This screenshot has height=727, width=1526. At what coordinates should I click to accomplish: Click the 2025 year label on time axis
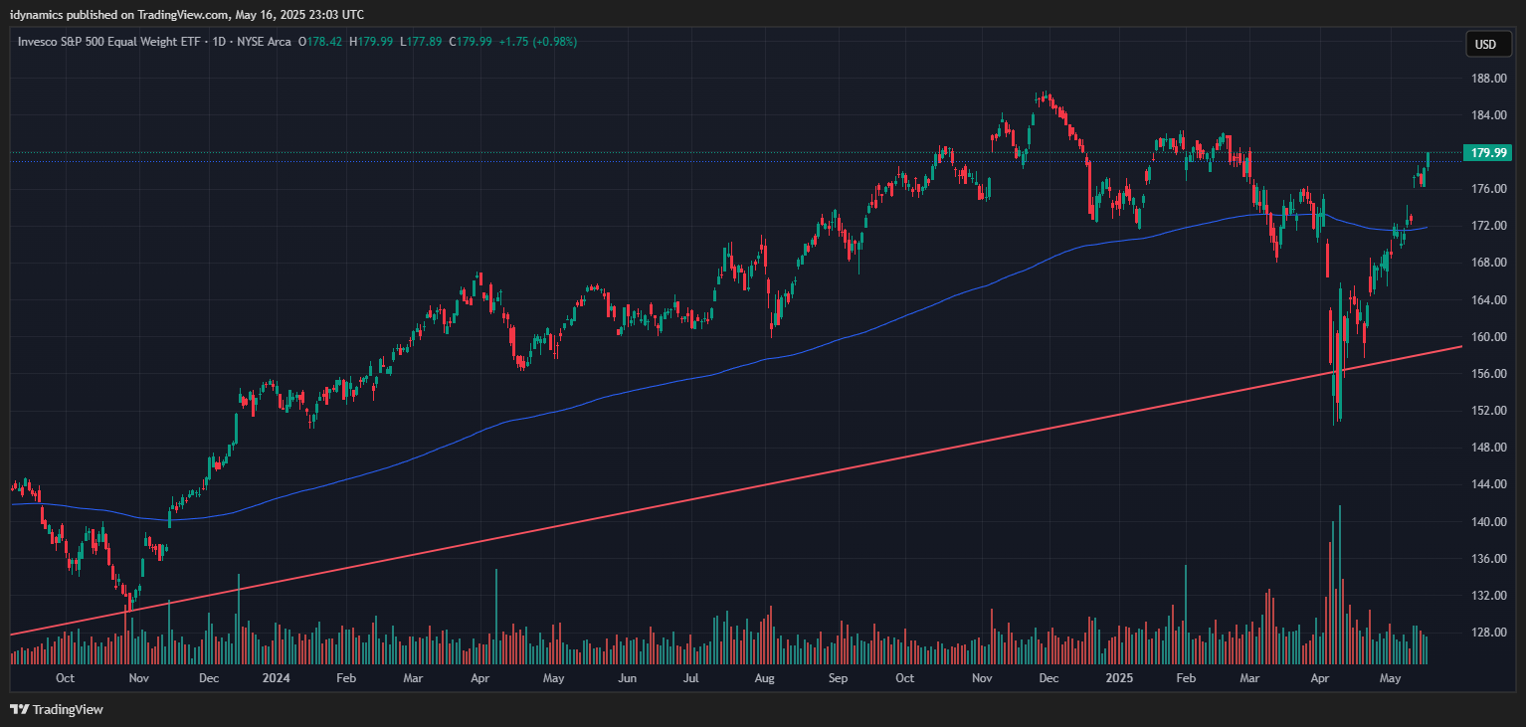[1119, 678]
